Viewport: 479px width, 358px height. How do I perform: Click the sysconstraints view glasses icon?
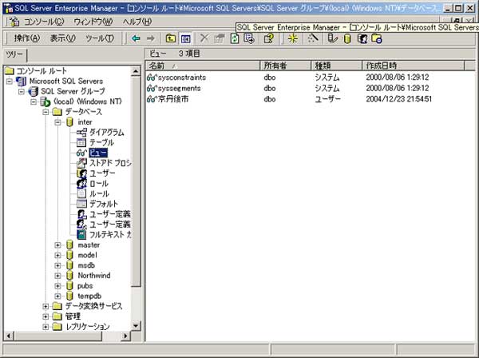pos(152,78)
